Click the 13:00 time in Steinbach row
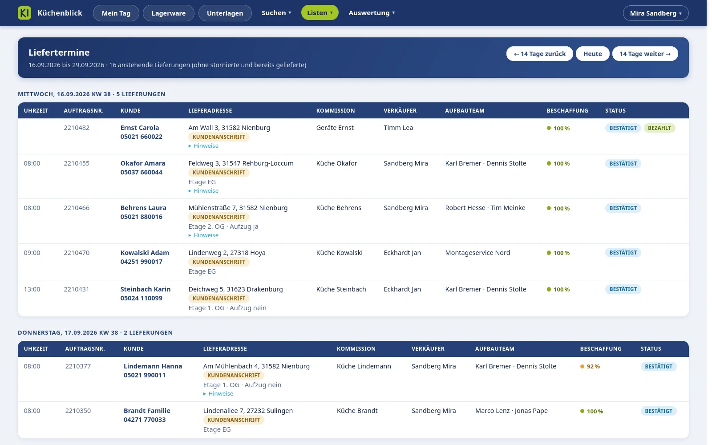Screen dimensions: 712x445 pos(32,289)
